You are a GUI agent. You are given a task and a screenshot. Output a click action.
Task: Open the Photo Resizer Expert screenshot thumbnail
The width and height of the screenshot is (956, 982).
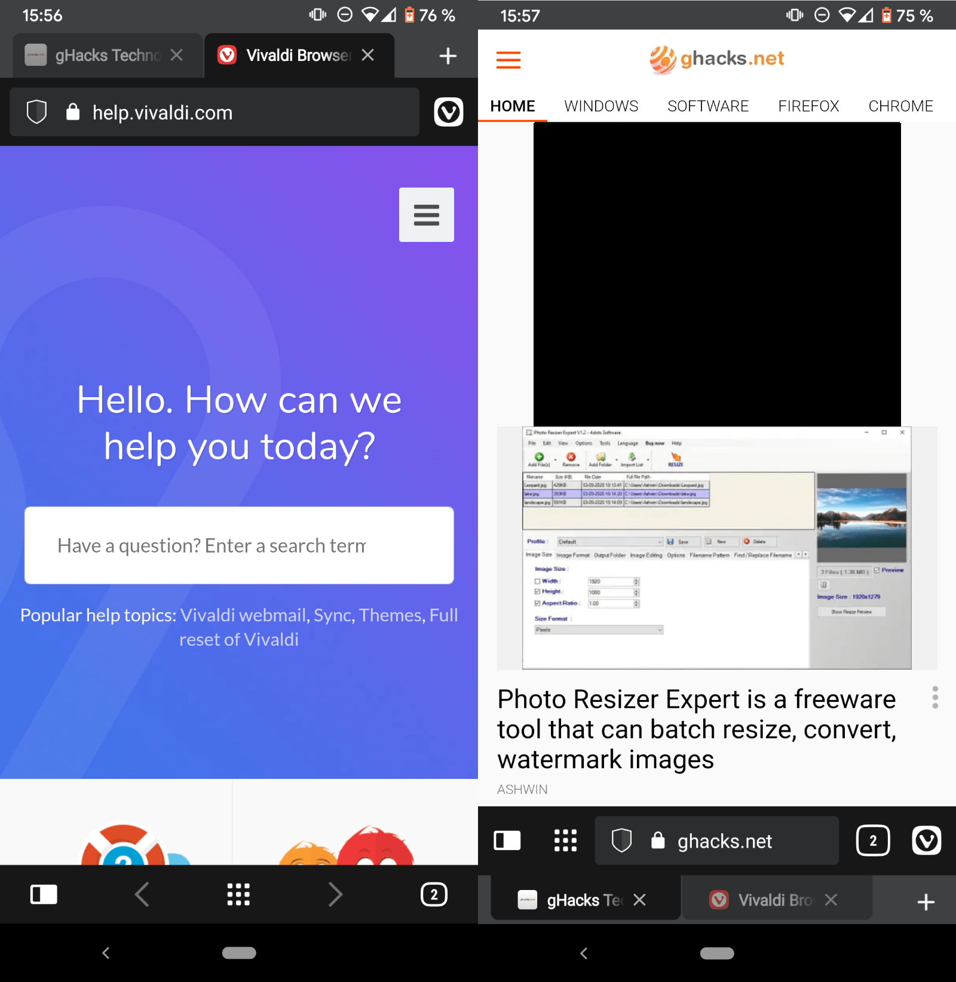(717, 548)
